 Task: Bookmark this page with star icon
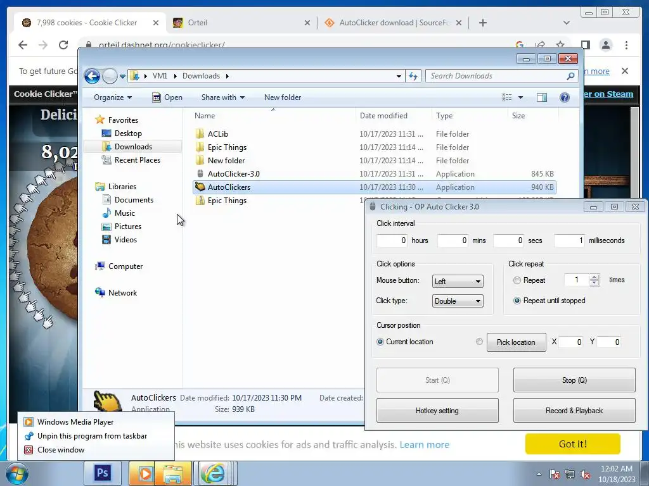560,45
